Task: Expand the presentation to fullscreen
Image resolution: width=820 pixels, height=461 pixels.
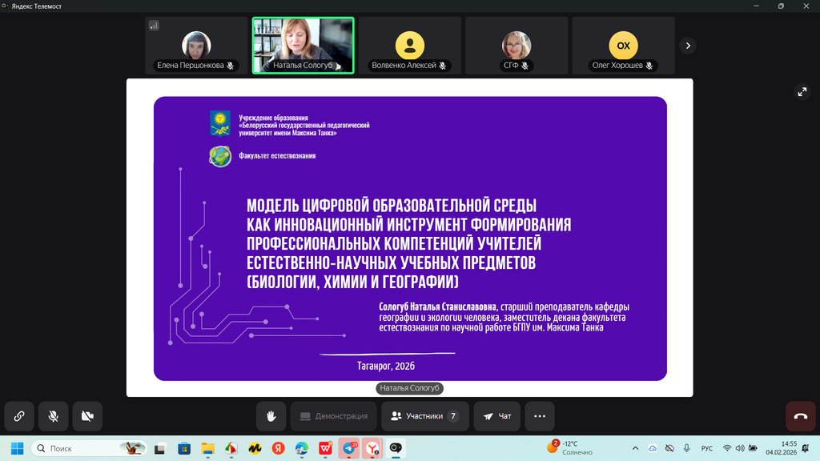Action: tap(802, 92)
